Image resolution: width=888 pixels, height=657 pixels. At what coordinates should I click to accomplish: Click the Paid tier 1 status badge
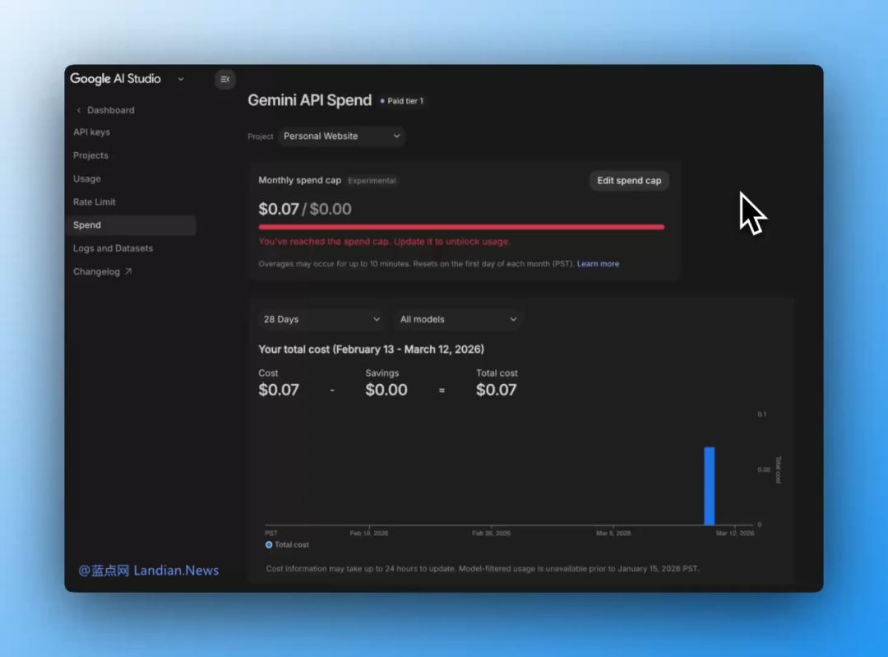click(402, 101)
